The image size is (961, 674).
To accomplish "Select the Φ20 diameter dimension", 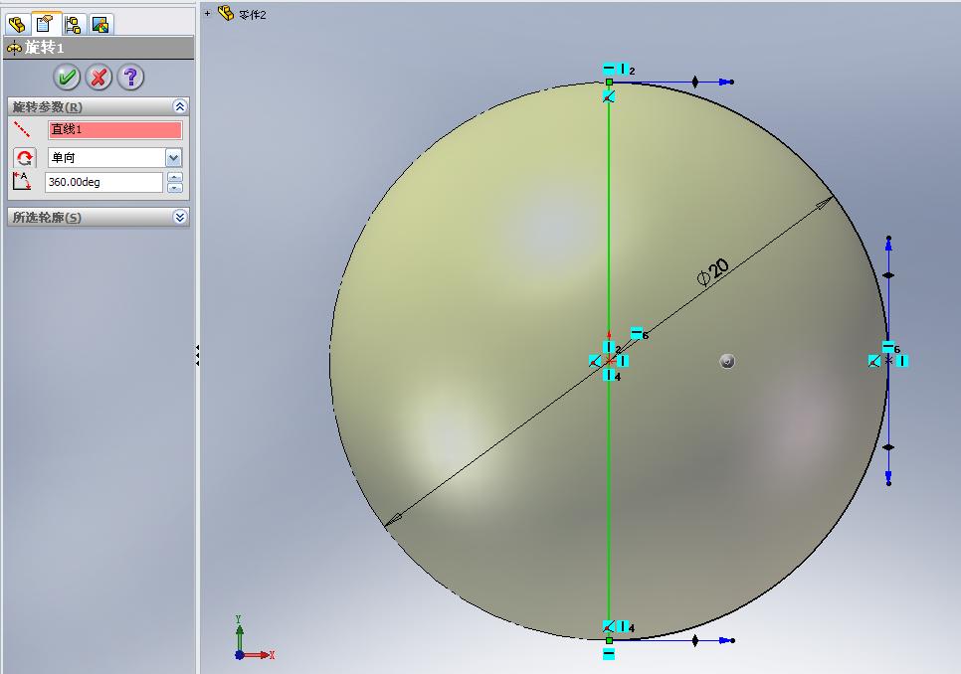I will tap(713, 271).
